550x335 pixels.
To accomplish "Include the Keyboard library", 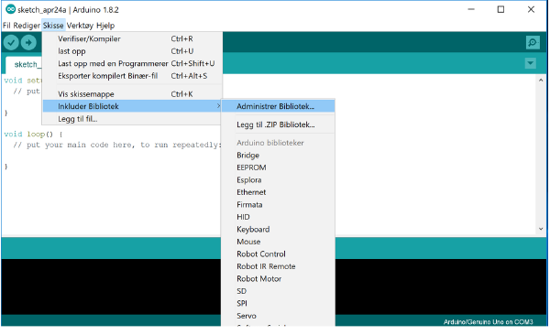I will [278, 229].
